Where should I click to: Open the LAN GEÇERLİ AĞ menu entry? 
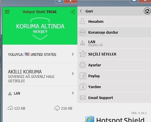click(x=114, y=43)
